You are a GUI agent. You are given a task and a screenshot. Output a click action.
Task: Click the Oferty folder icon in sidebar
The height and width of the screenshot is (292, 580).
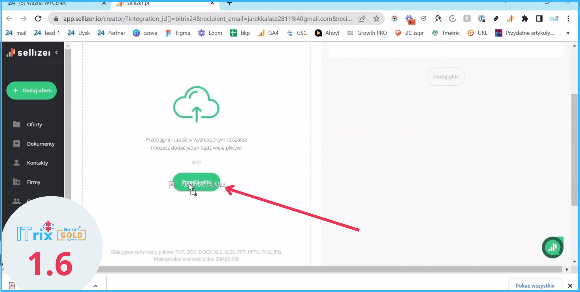tap(17, 124)
